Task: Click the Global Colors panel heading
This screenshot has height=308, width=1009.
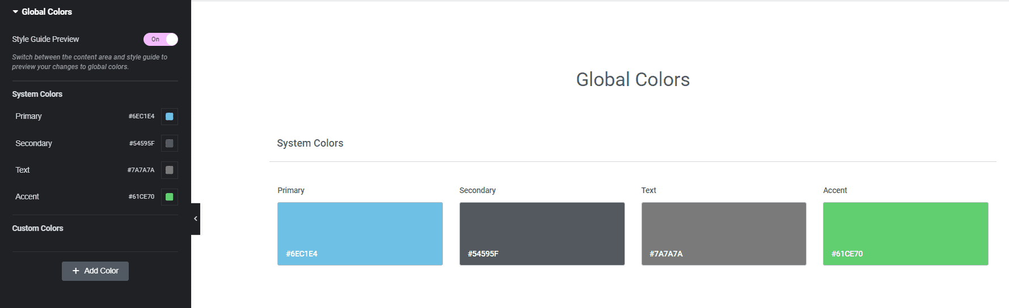Action: coord(47,12)
